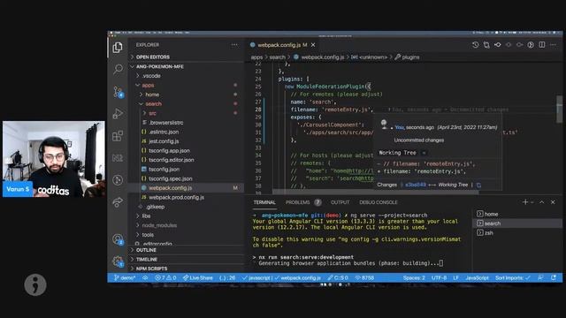Open the Explorer view in activity bar
The image size is (566, 318).
tap(118, 47)
